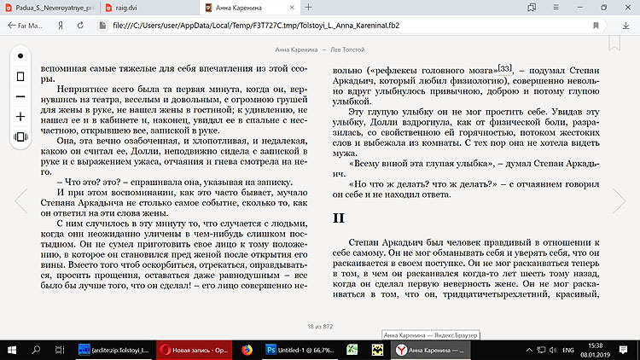Click the Yandex 'Я' home button
This screenshot has height=360, width=640.
click(x=59, y=26)
